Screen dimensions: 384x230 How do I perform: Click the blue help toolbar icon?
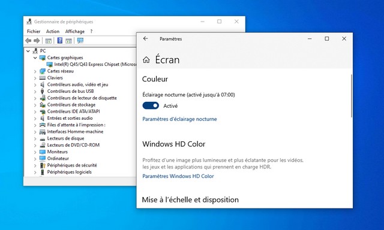[60, 41]
